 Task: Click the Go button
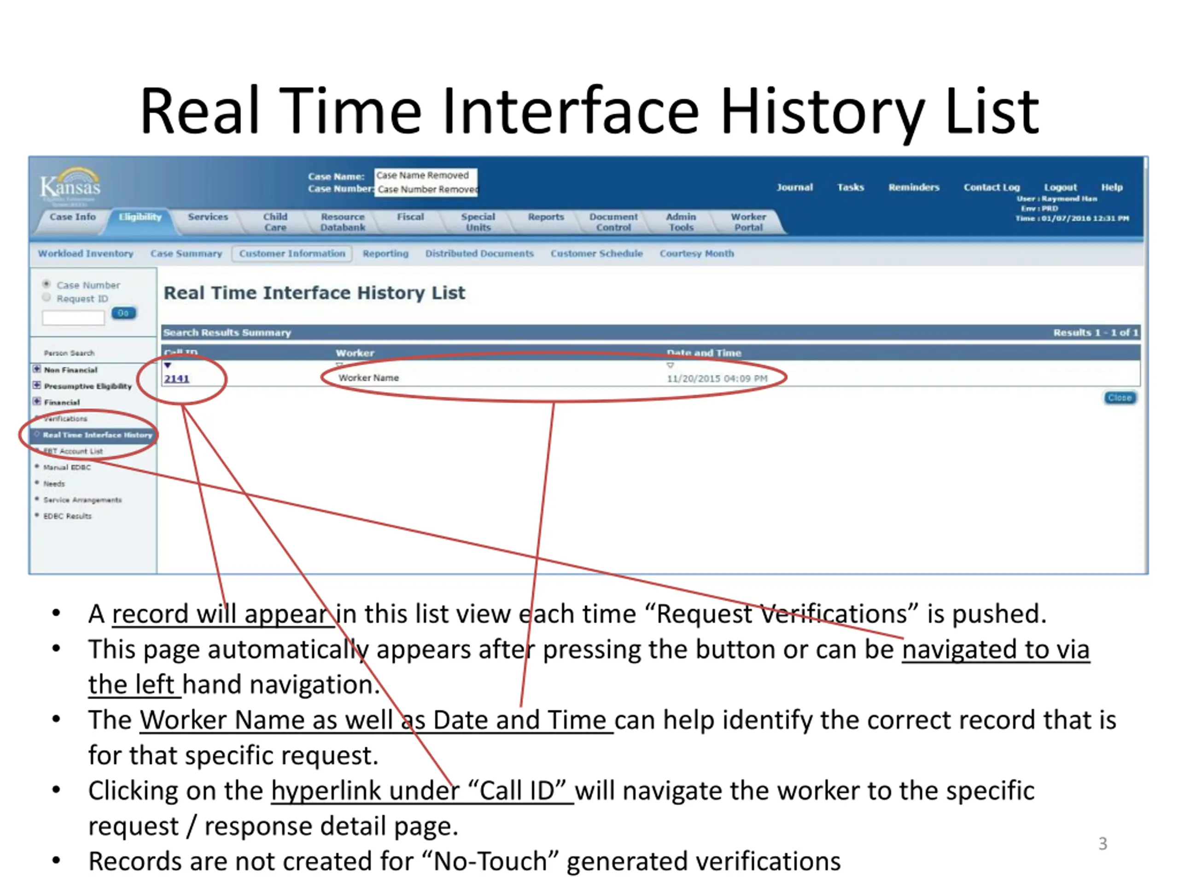(123, 314)
